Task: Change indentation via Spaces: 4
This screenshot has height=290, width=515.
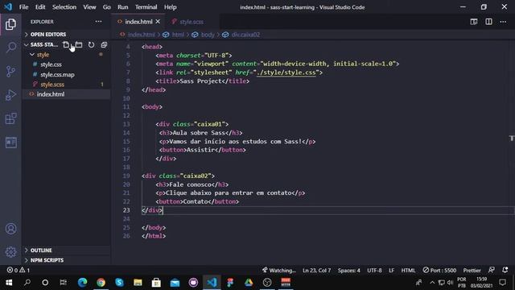Action: [x=348, y=270]
